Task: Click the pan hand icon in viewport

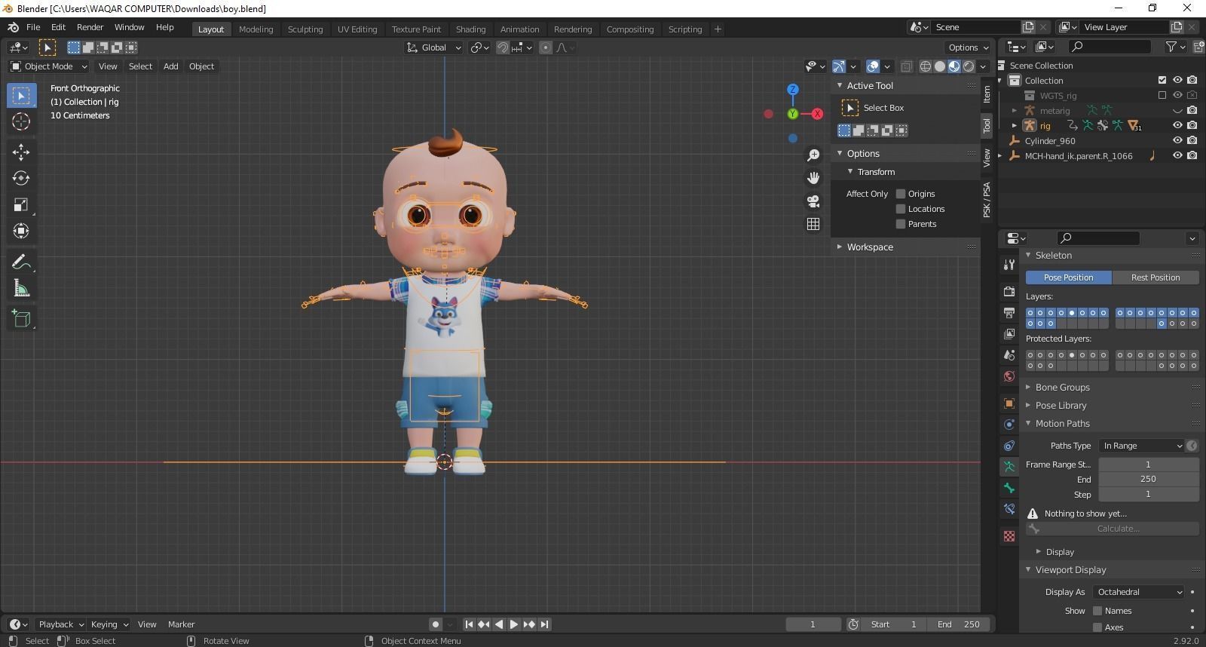Action: pyautogui.click(x=813, y=178)
